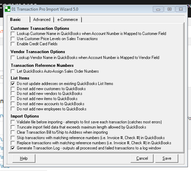Screen dimensions: 191x171
Task: Click the Save button
Action: pos(167,158)
